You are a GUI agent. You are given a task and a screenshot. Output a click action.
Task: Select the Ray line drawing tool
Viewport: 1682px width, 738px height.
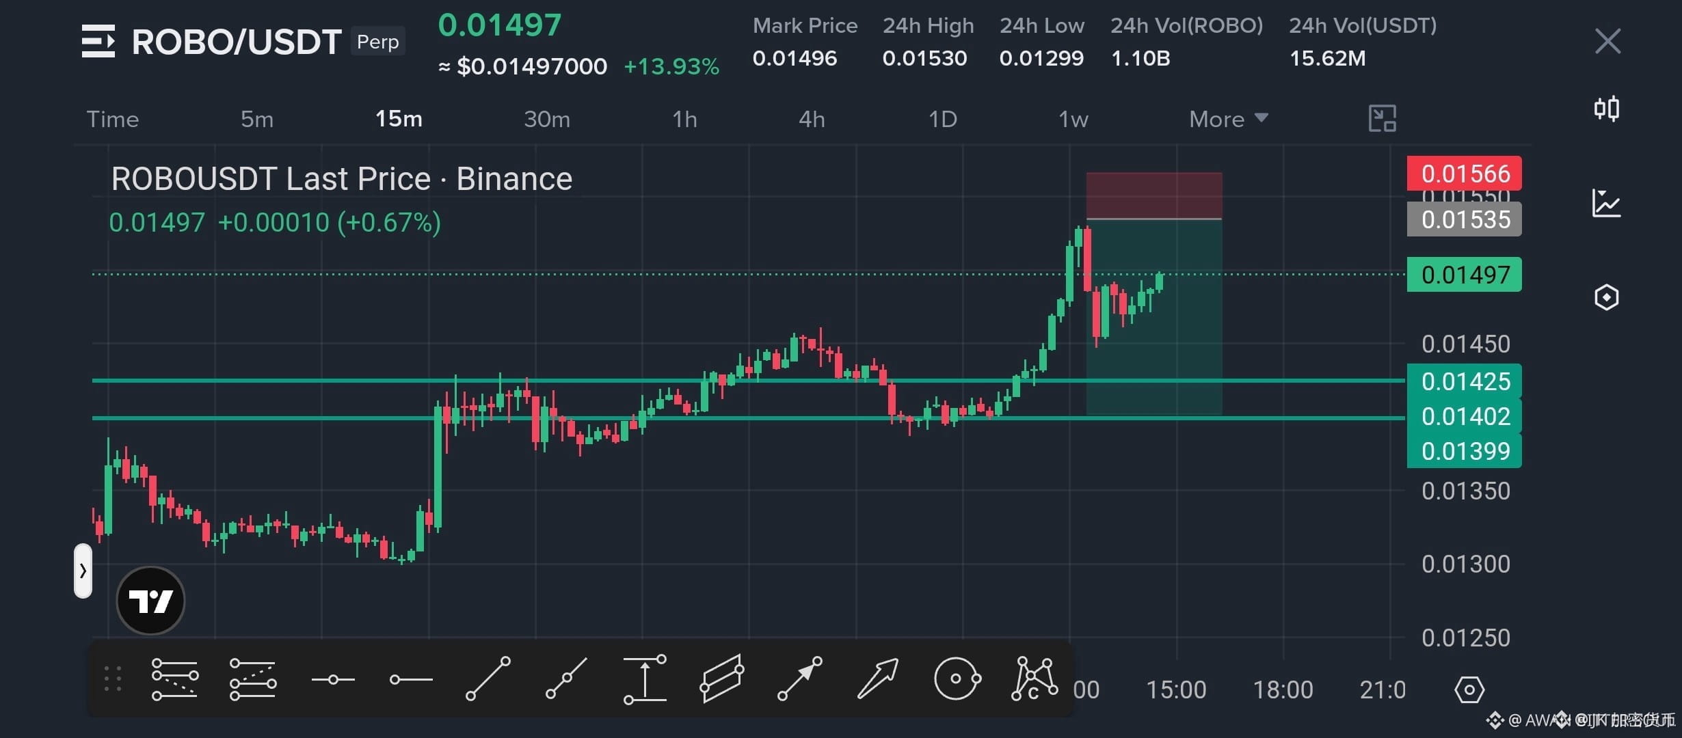coord(566,679)
